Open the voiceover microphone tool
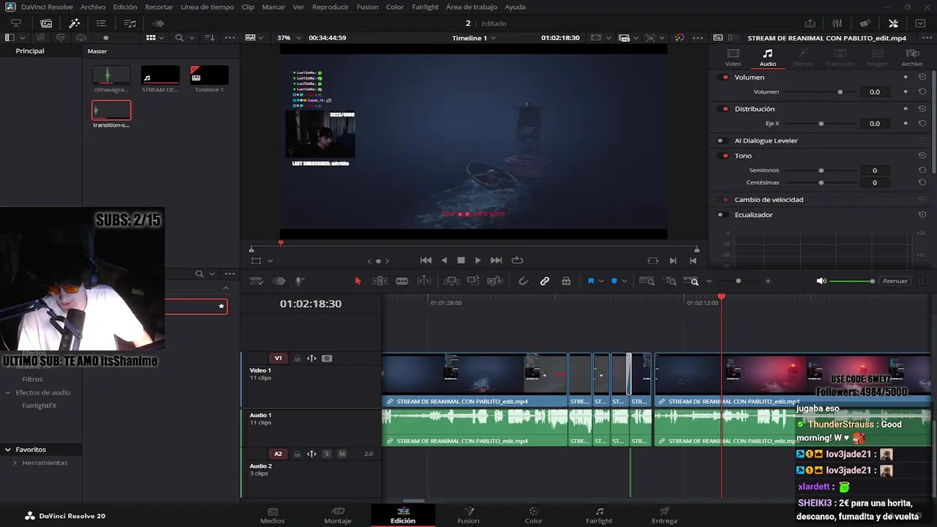 299,281
